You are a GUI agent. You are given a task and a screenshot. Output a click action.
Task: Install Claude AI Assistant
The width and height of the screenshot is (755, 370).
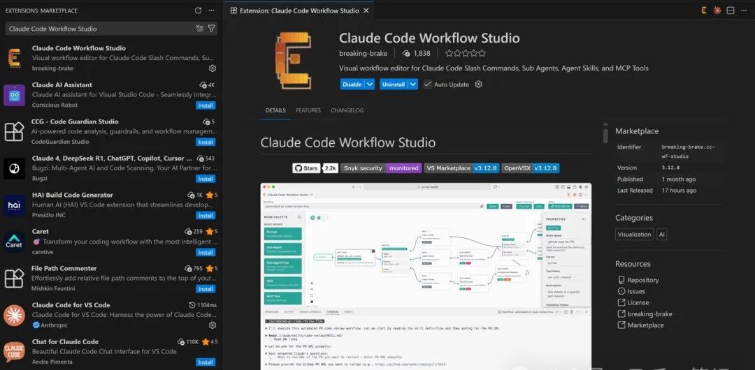click(x=206, y=105)
